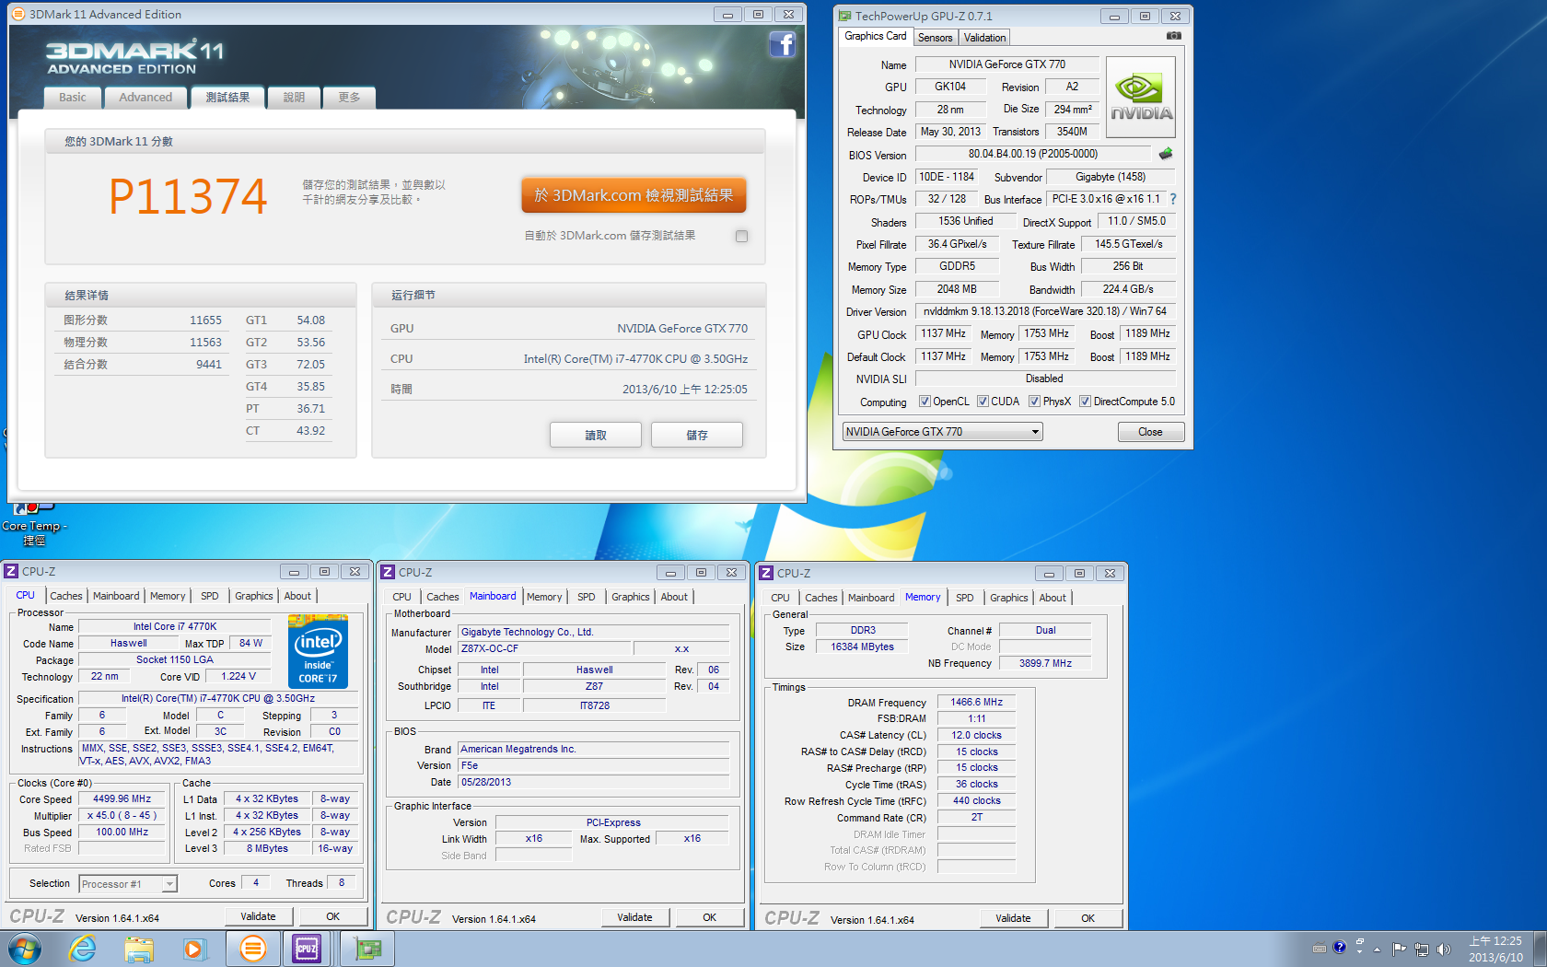Screen dimensions: 1547x967
Task: Switch to Advanced tab in 3DMark 11
Action: 145,98
